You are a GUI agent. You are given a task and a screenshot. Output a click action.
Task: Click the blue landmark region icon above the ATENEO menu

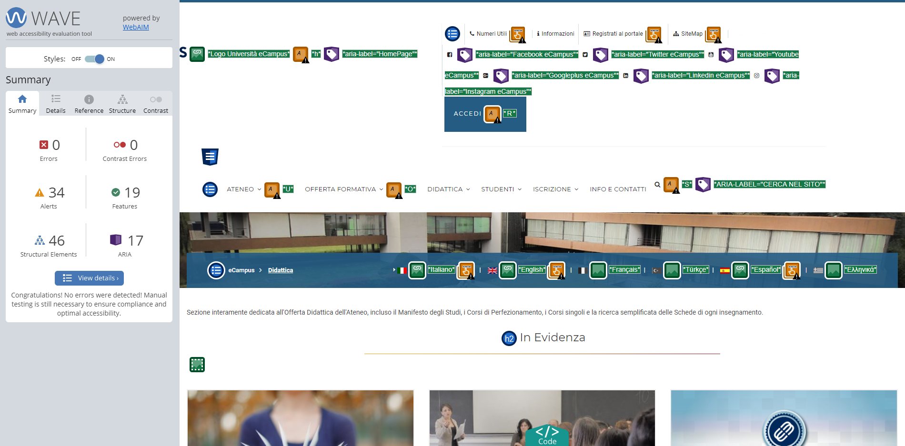click(x=210, y=157)
